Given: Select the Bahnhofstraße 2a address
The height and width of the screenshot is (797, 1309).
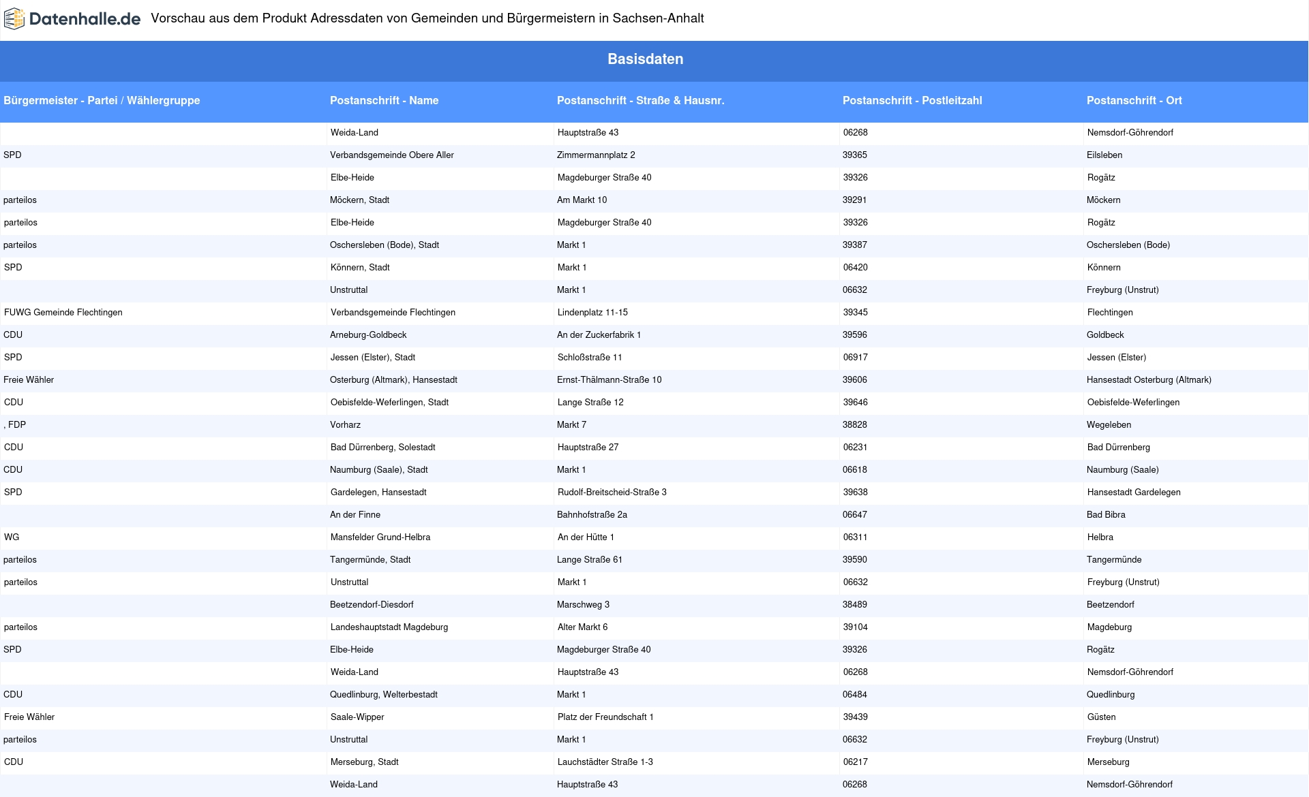Looking at the screenshot, I should [x=592, y=515].
